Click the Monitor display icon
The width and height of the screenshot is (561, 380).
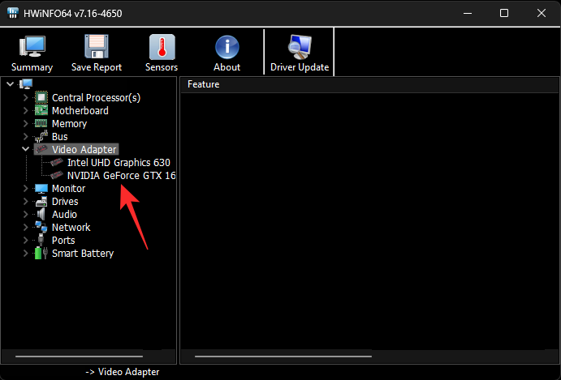click(41, 189)
